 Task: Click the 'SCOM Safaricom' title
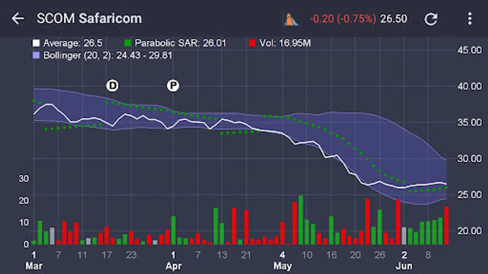click(89, 19)
